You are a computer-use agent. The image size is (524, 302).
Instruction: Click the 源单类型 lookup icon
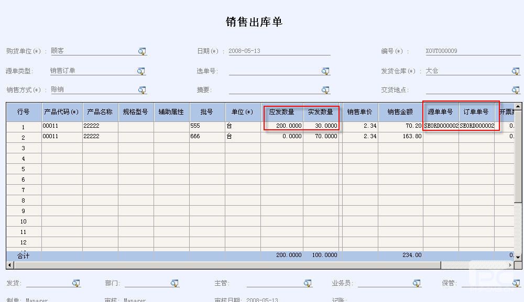(141, 71)
